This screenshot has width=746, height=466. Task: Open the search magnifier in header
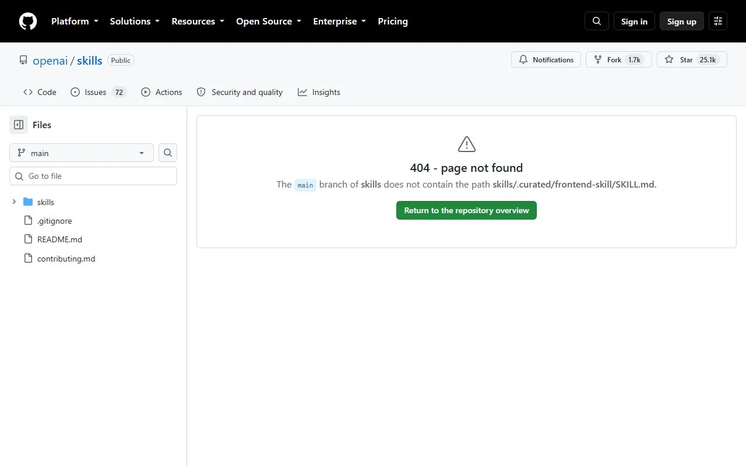(x=597, y=21)
